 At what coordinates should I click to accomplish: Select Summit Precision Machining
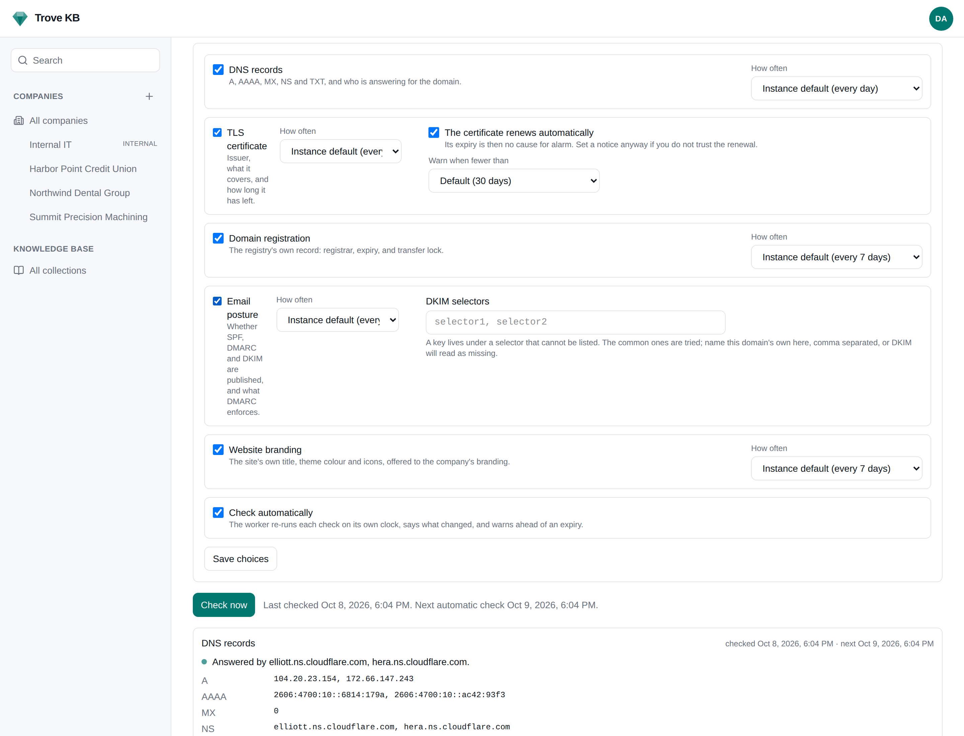[x=85, y=217]
